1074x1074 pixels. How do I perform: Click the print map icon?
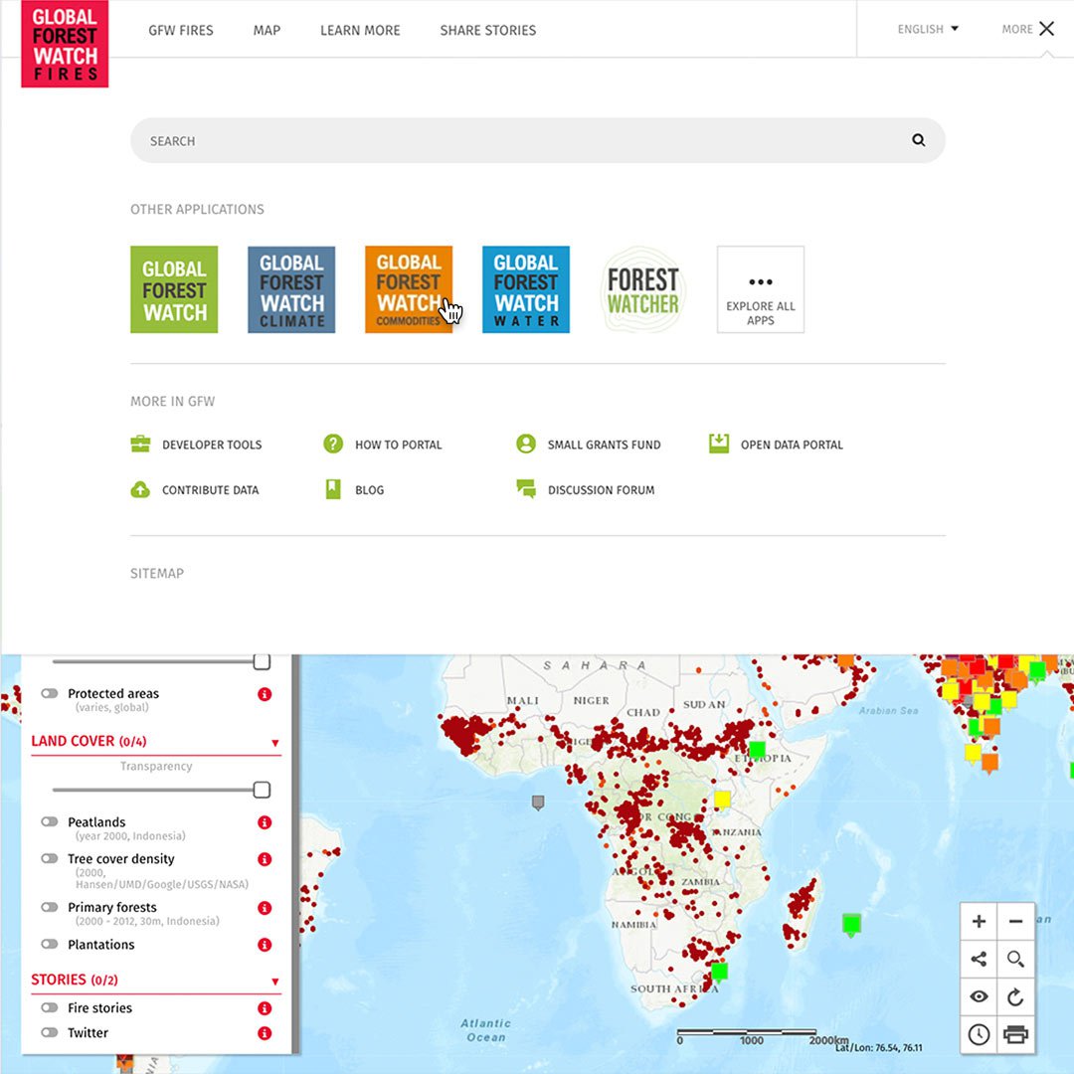1015,1034
